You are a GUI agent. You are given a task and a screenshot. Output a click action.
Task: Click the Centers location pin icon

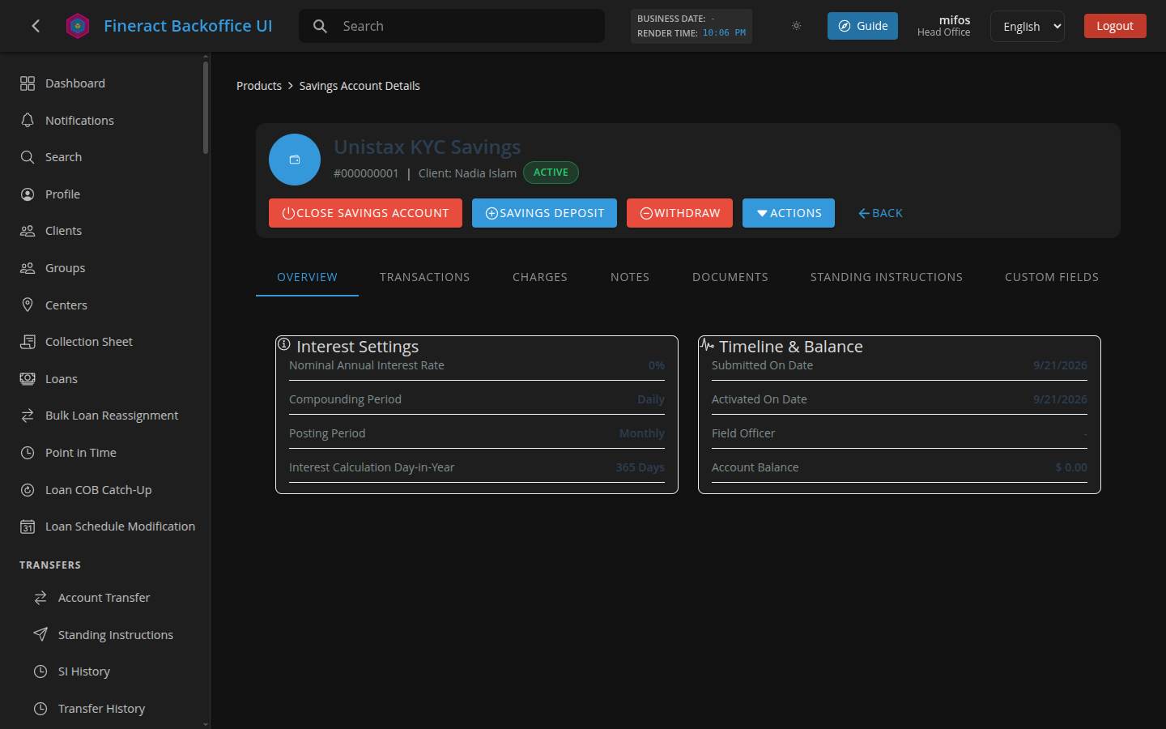[x=28, y=305]
